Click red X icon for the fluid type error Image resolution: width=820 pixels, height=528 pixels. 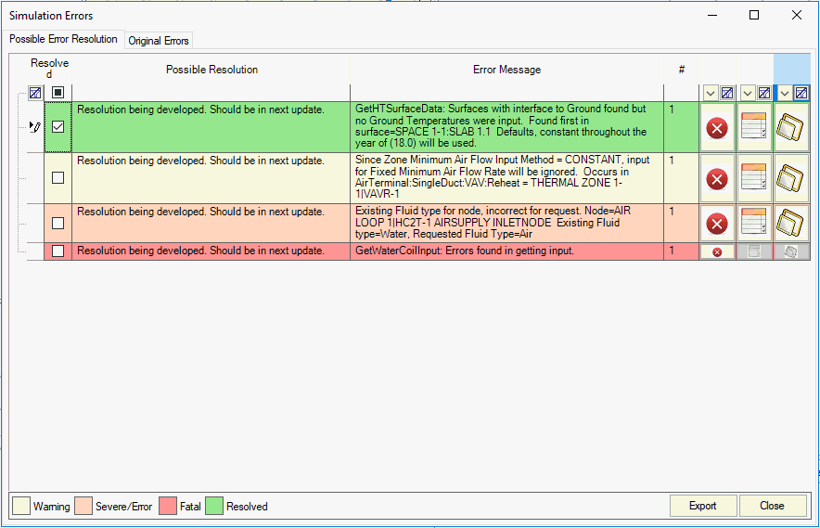point(716,223)
